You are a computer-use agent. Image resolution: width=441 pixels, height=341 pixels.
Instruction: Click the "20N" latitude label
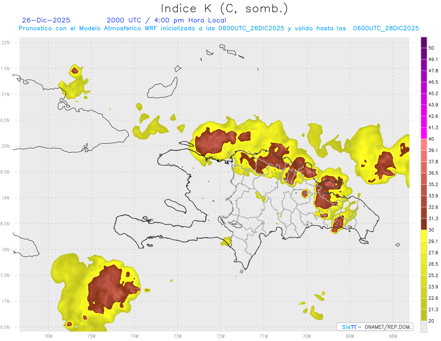pyautogui.click(x=6, y=146)
